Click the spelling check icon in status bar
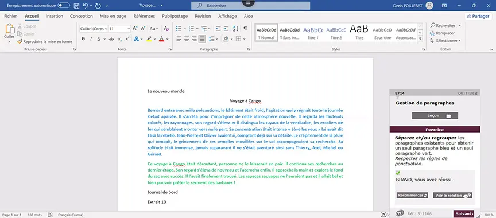This screenshot has width=496, height=218. tap(50, 215)
